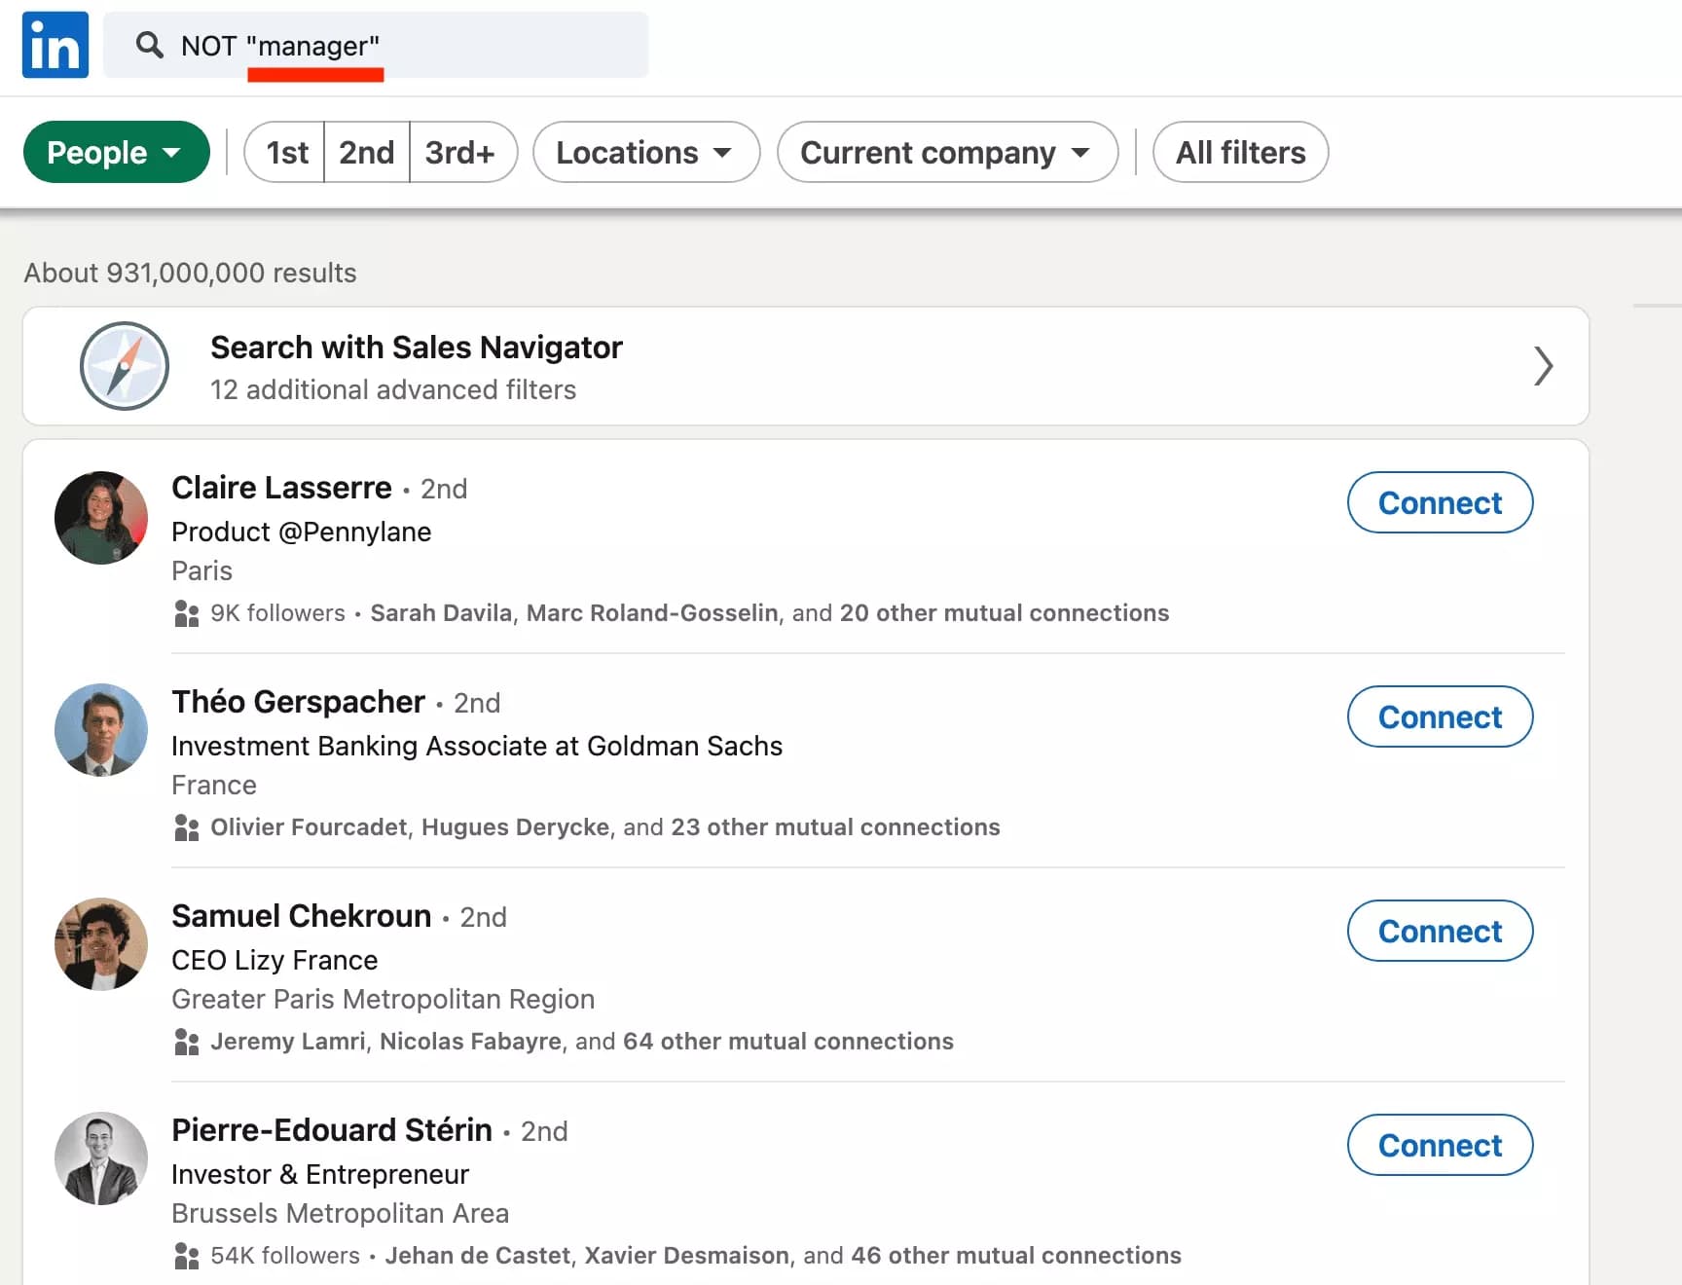The height and width of the screenshot is (1285, 1682).
Task: Expand Search with Sales Navigator via right chevron
Action: click(1542, 367)
